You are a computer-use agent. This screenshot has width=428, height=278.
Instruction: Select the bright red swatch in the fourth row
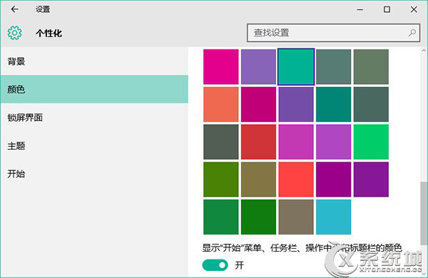point(296,180)
